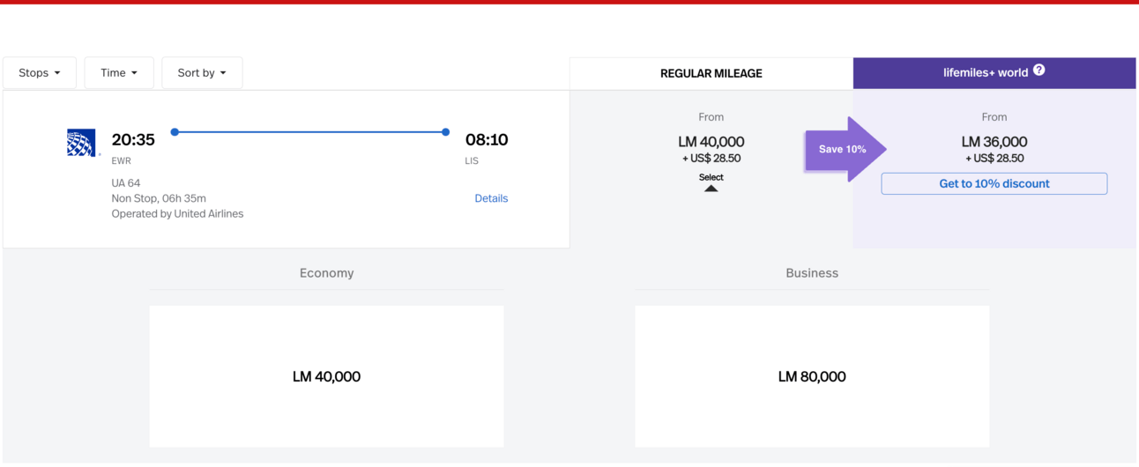
Task: Click the Get to 10% discount button
Action: click(994, 183)
